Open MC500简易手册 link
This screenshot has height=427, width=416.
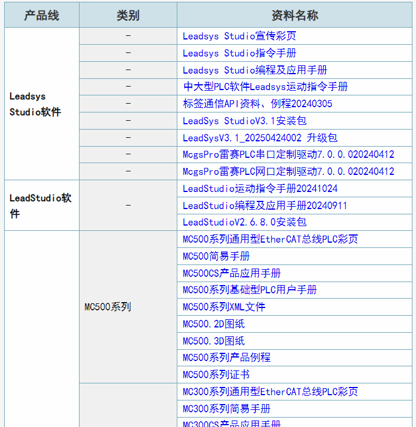[216, 256]
